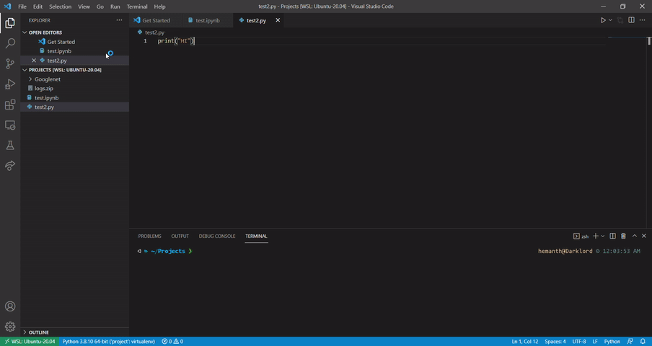Open notifications bell in status bar
The width and height of the screenshot is (652, 346).
(x=643, y=342)
